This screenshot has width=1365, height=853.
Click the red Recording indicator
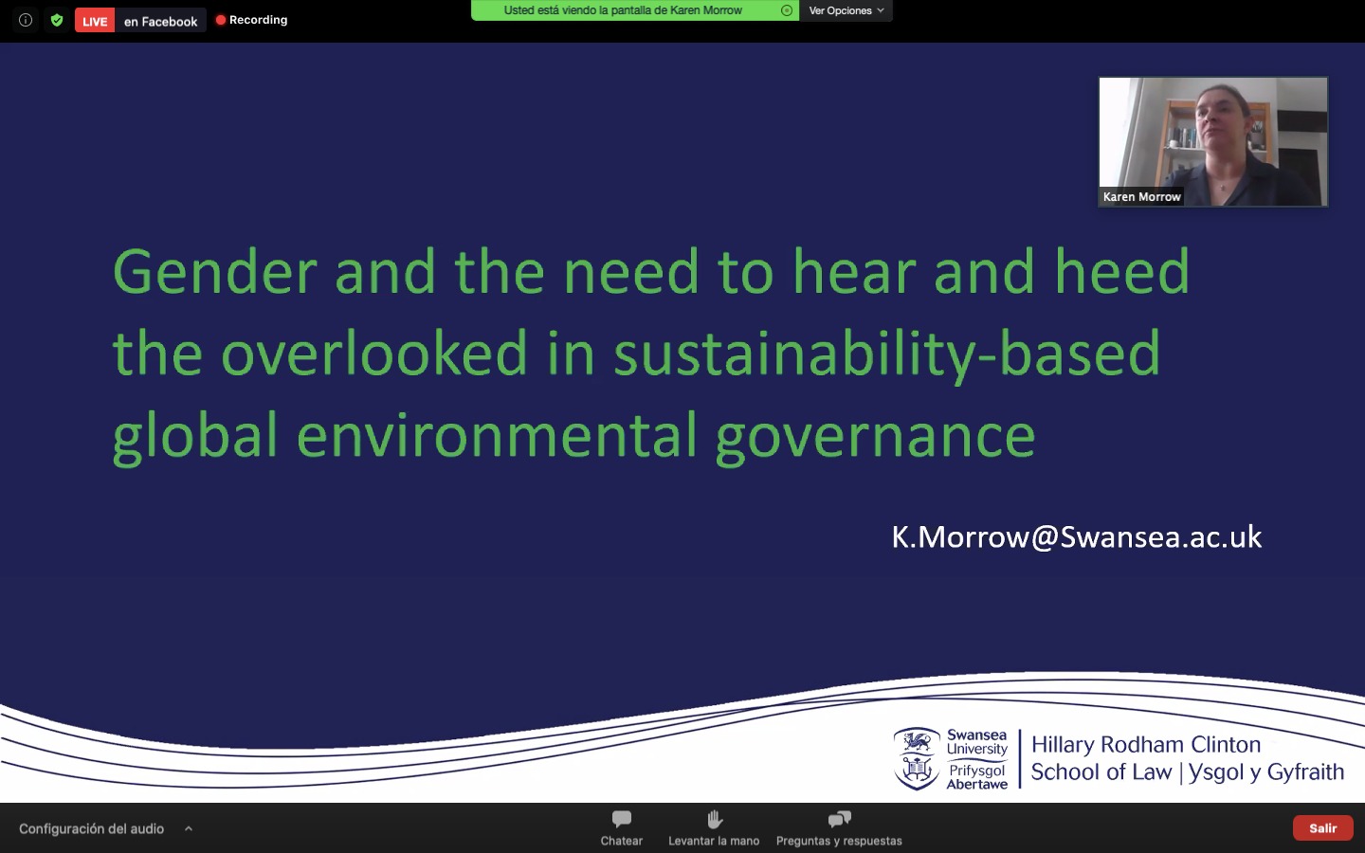point(252,20)
